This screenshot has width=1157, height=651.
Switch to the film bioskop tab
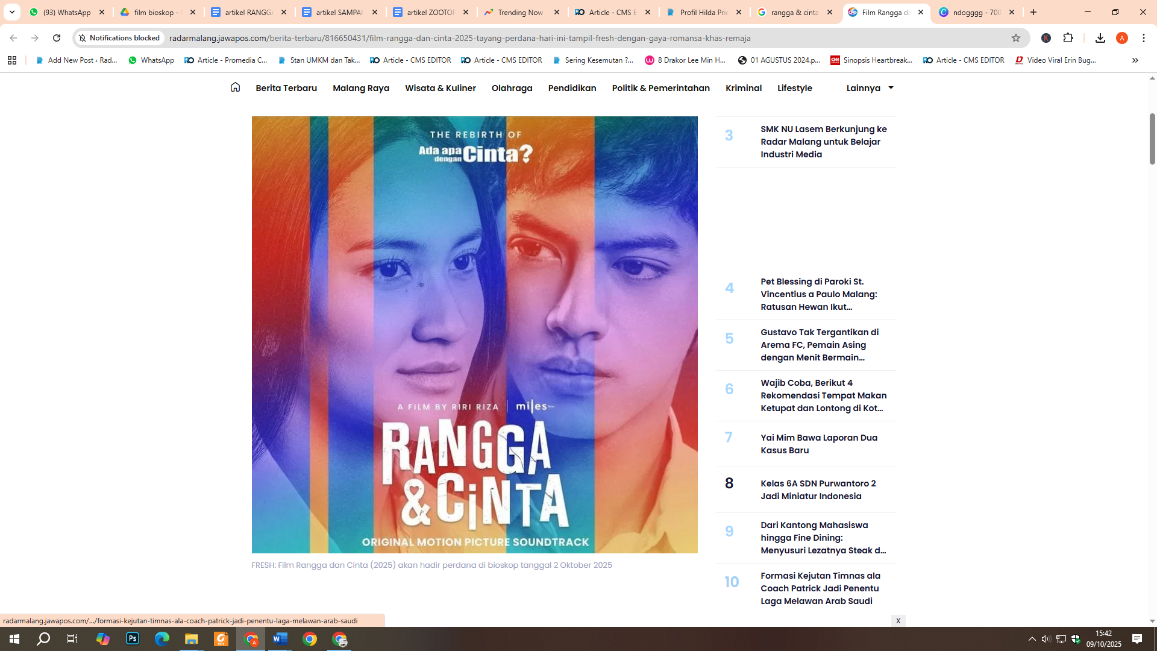pos(158,12)
